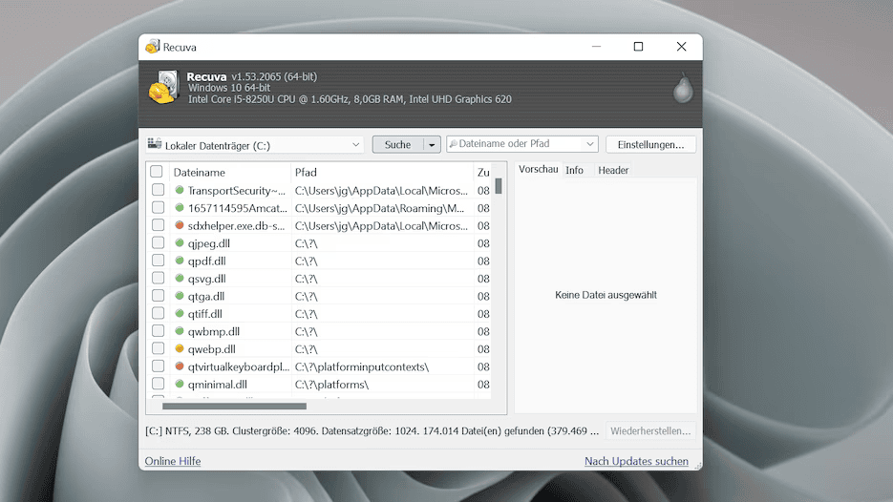
Task: Click the Recuva hard-hat logo in header
Action: pos(162,89)
